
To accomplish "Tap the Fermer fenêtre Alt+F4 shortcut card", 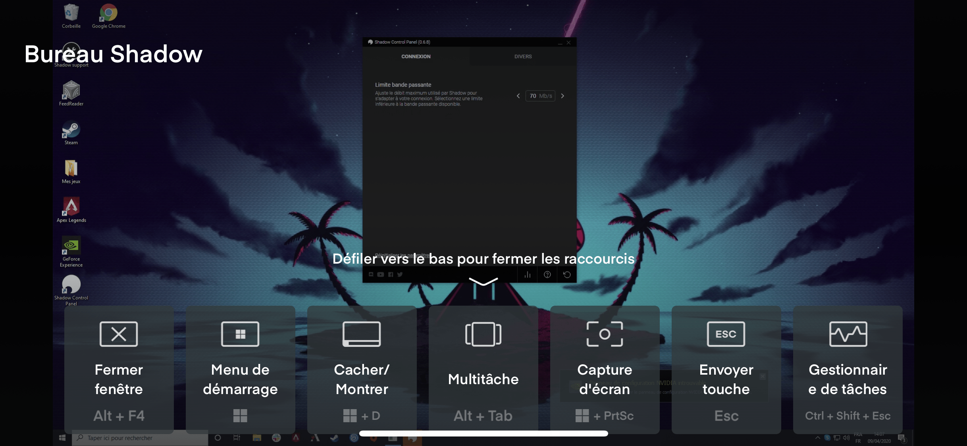I will pyautogui.click(x=119, y=369).
